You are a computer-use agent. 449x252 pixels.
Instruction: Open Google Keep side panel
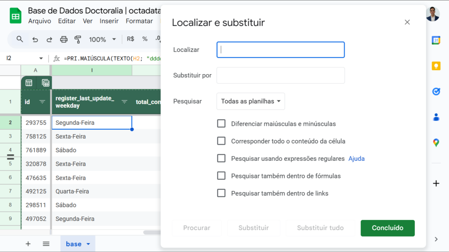(436, 66)
